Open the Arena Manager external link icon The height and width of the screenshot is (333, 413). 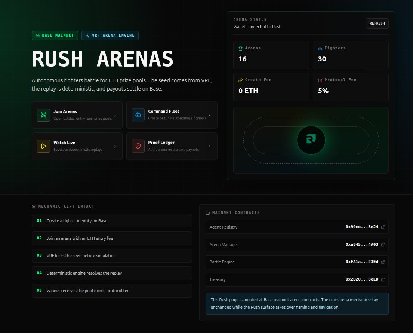pyautogui.click(x=383, y=245)
